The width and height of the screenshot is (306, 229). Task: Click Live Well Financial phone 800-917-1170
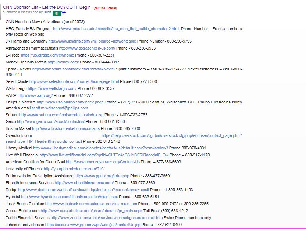coord(198,155)
